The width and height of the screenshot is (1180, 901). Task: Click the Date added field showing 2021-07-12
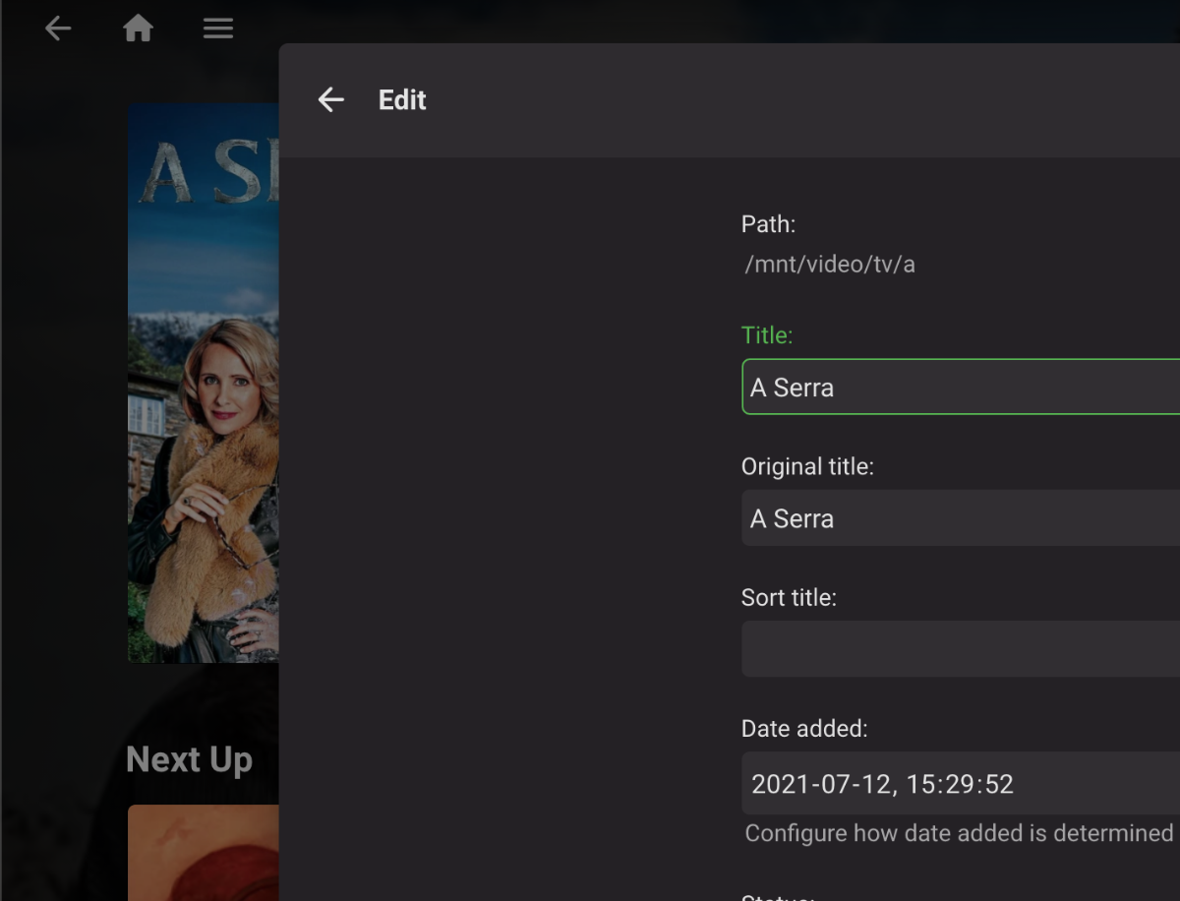[x=960, y=784]
